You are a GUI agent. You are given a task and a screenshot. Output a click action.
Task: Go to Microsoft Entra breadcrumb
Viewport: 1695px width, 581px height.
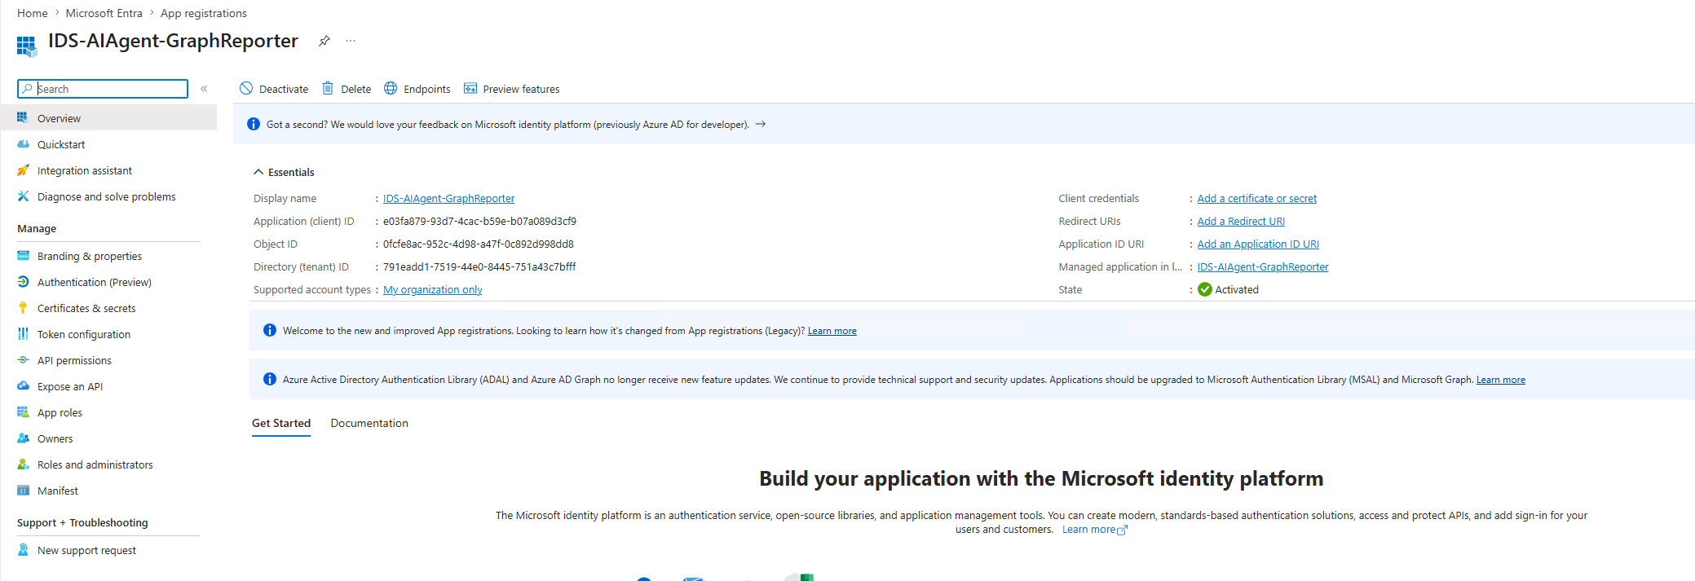point(104,13)
